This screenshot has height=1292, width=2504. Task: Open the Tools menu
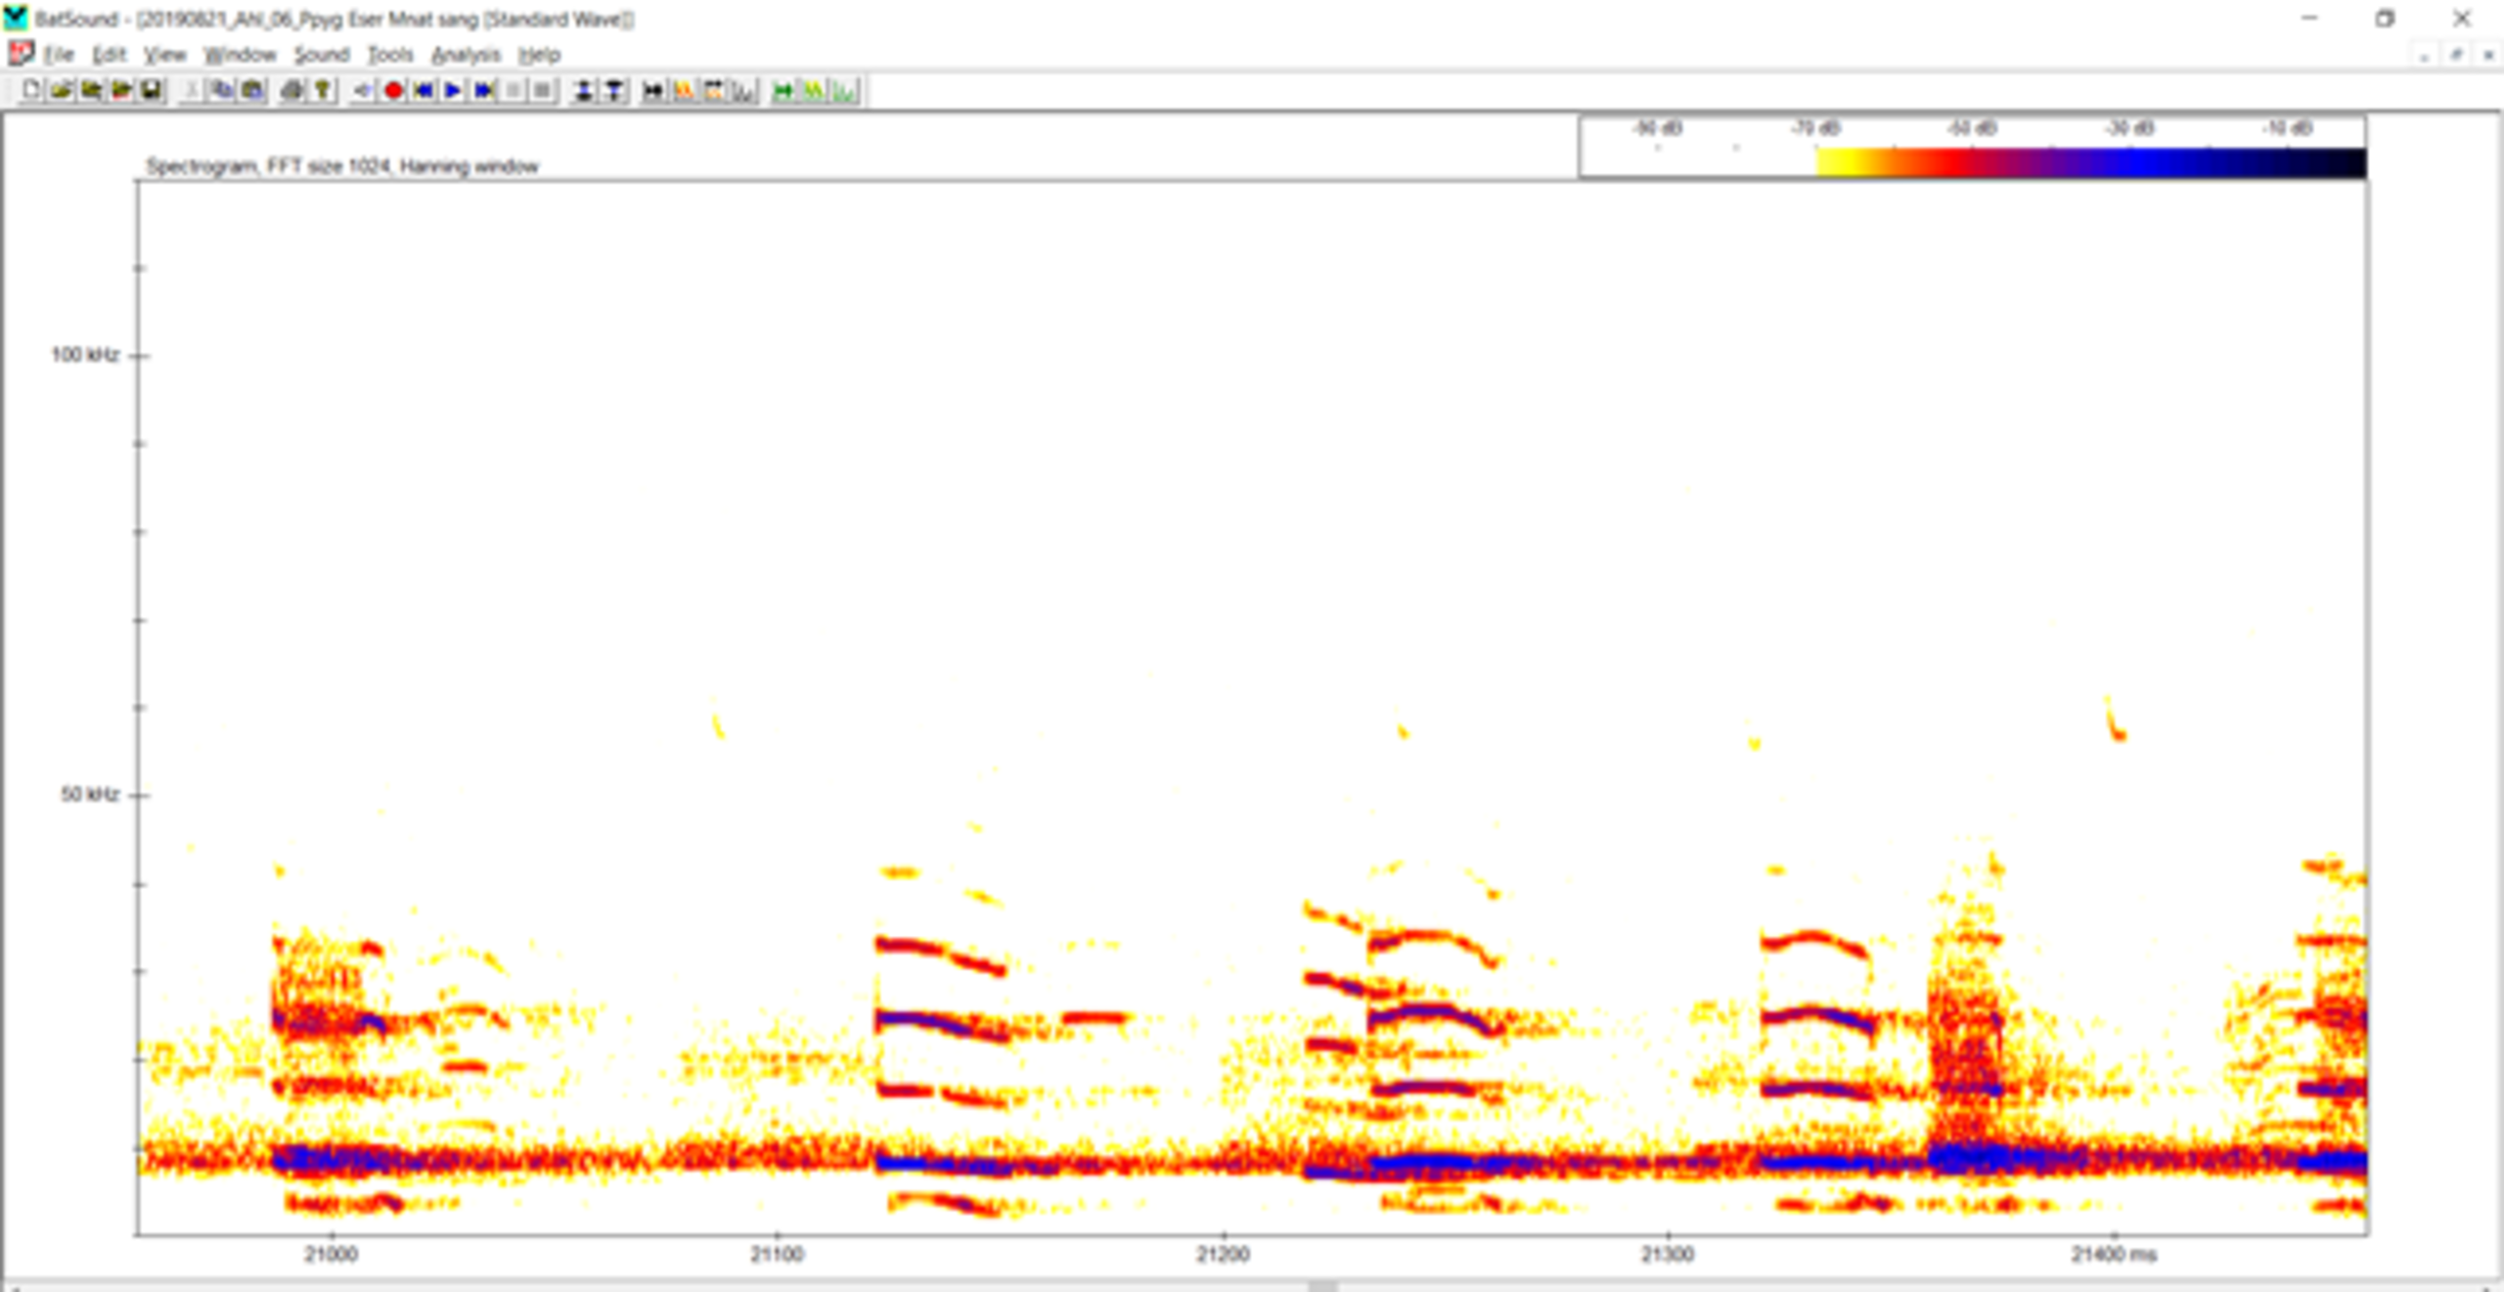[x=390, y=55]
